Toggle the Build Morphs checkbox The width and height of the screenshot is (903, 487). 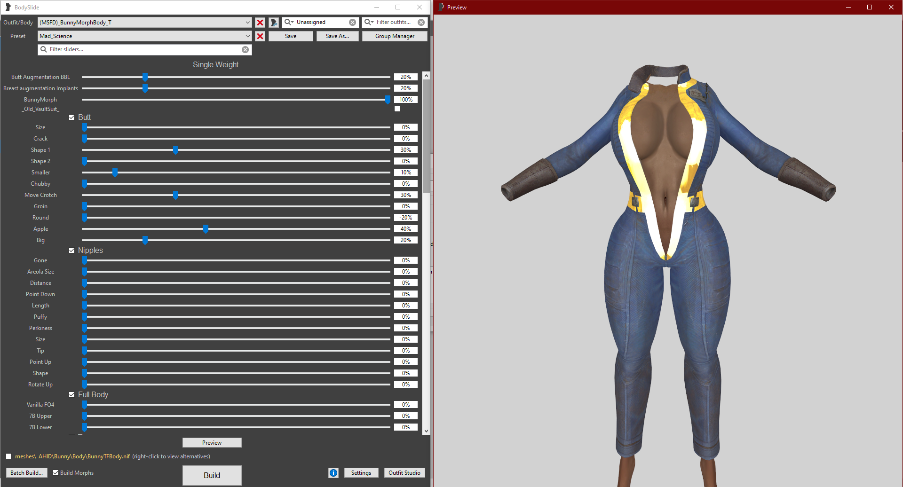point(55,473)
